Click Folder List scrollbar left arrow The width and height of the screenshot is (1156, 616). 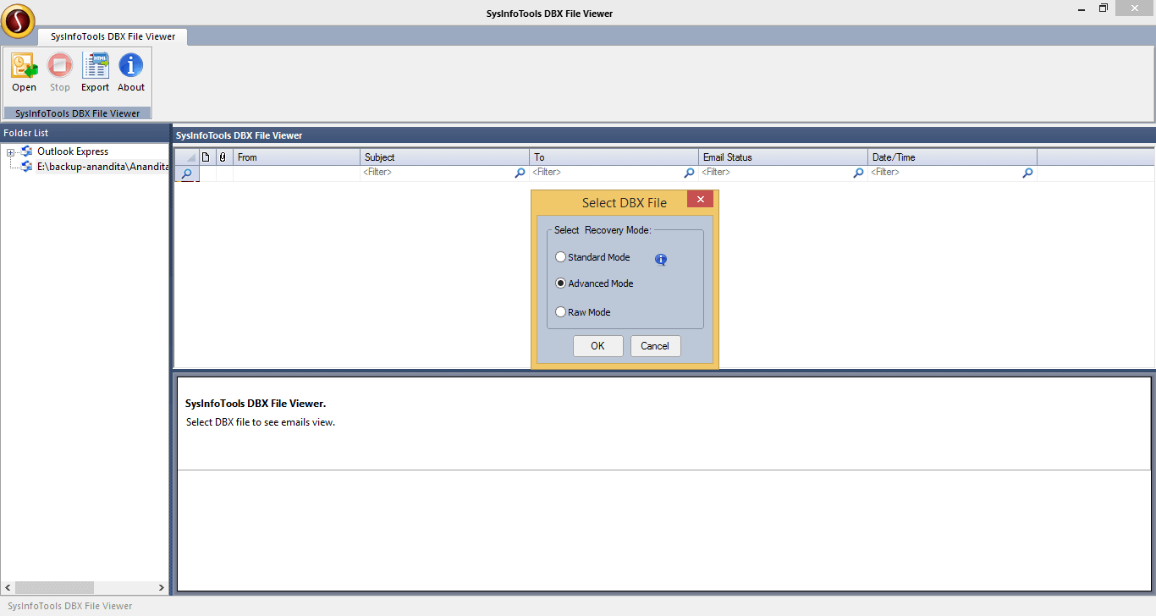[x=8, y=587]
